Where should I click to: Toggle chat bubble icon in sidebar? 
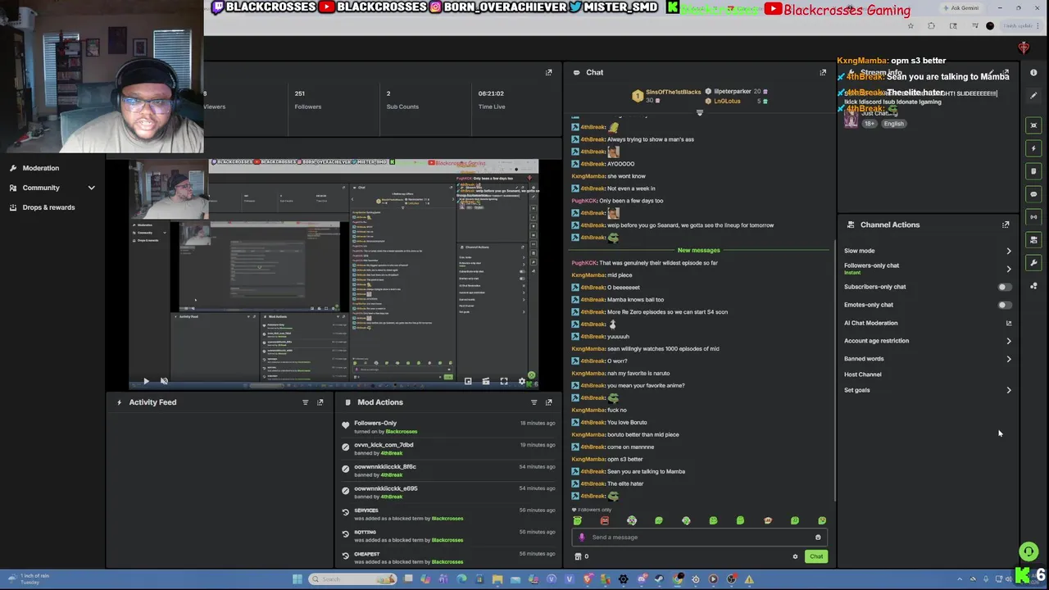pos(1033,194)
